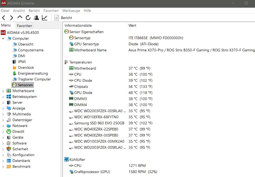Image resolution: width=255 pixels, height=177 pixels.
Task: Collapse the Computer tree node
Action: pyautogui.click(x=3, y=38)
